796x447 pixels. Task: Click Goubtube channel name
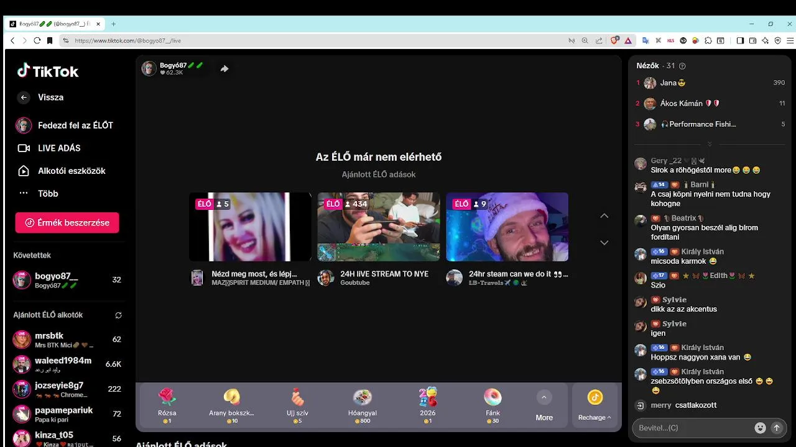[x=355, y=283]
